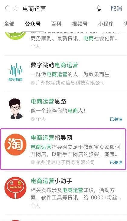127x221 pixels.
Task: Open the 小程序 tab
Action: [x=106, y=24]
